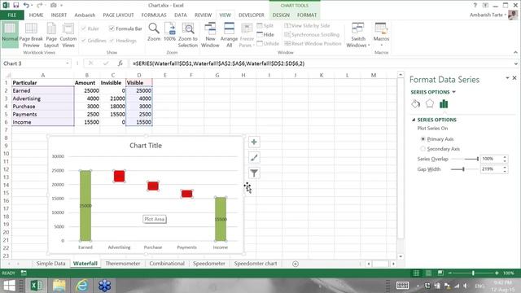Image resolution: width=521 pixels, height=293 pixels.
Task: Select cell containing Advertising
Action: 43,98
